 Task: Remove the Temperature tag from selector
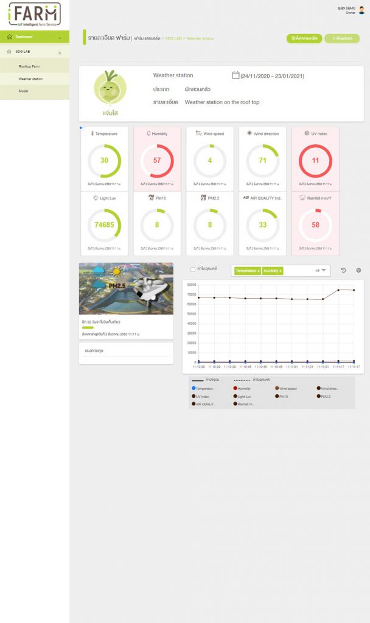point(259,270)
